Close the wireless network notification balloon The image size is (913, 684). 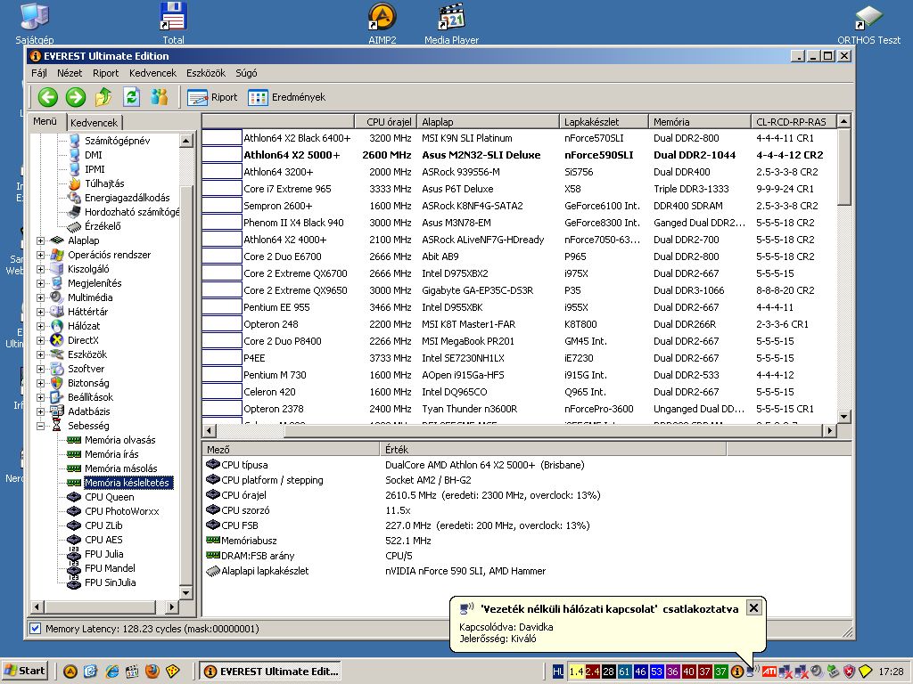[x=753, y=607]
